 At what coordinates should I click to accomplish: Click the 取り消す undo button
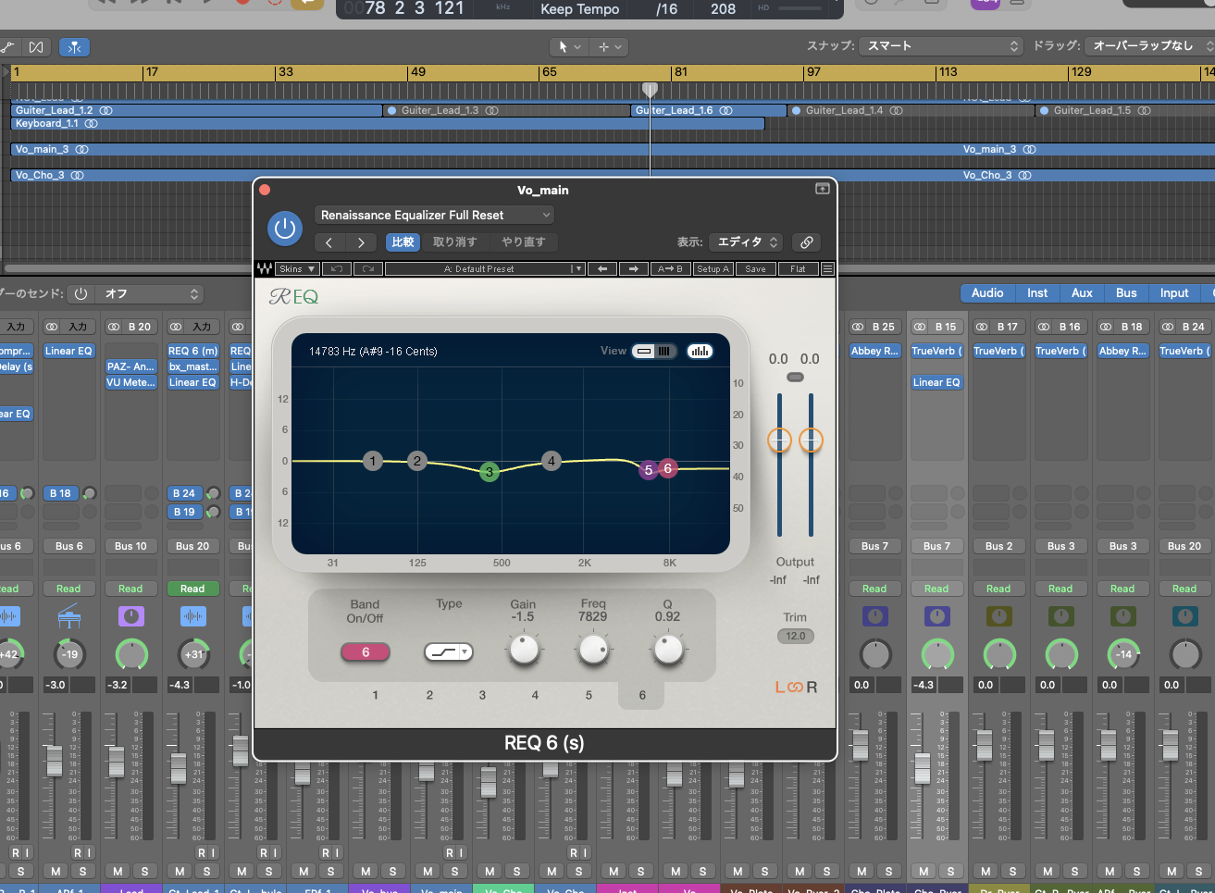click(454, 242)
